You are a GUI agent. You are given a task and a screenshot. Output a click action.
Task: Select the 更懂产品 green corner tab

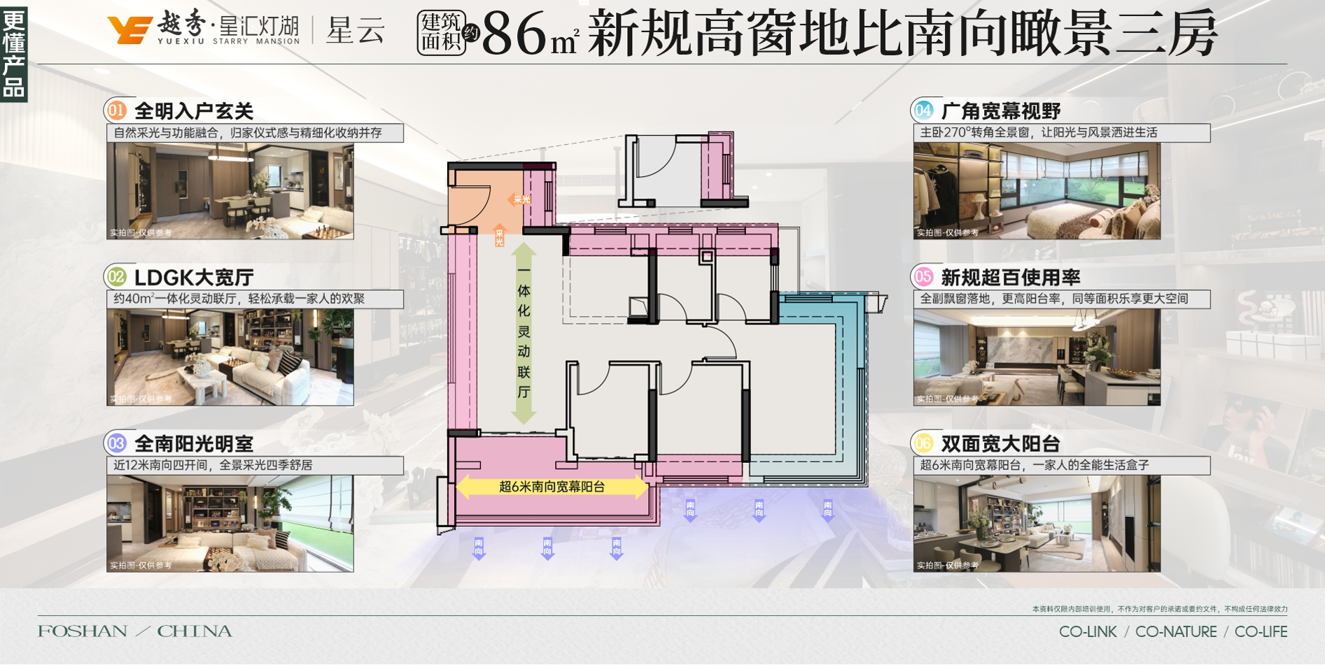[x=14, y=53]
